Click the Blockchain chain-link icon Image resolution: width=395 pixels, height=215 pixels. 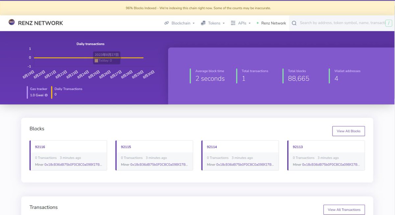167,23
